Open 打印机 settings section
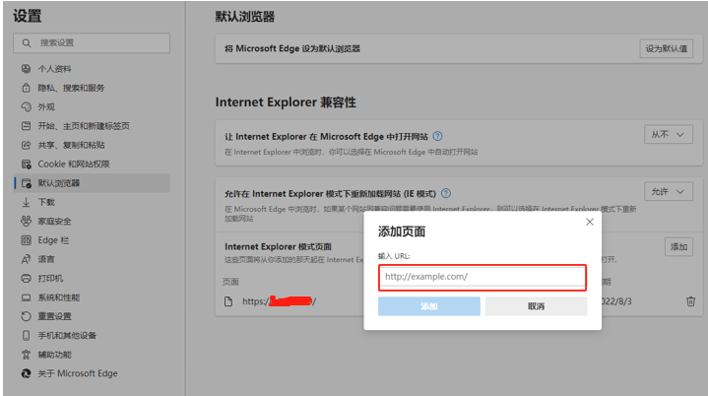Viewport: 708px width, 396px height. (x=93, y=279)
